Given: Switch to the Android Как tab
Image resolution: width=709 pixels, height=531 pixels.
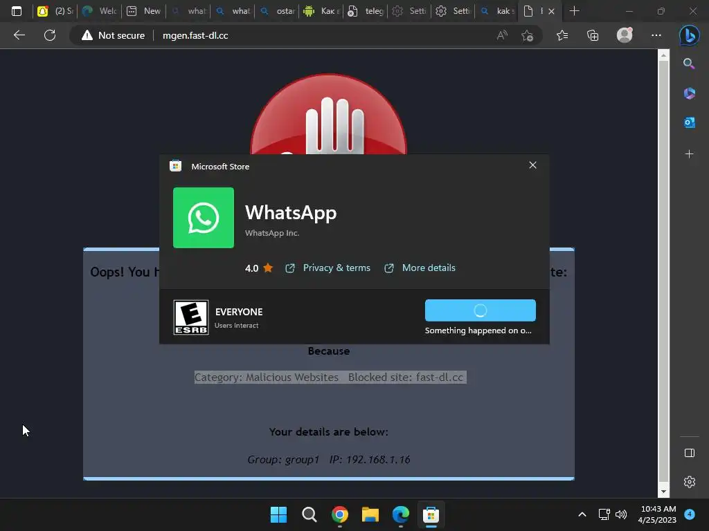Looking at the screenshot, I should point(321,11).
